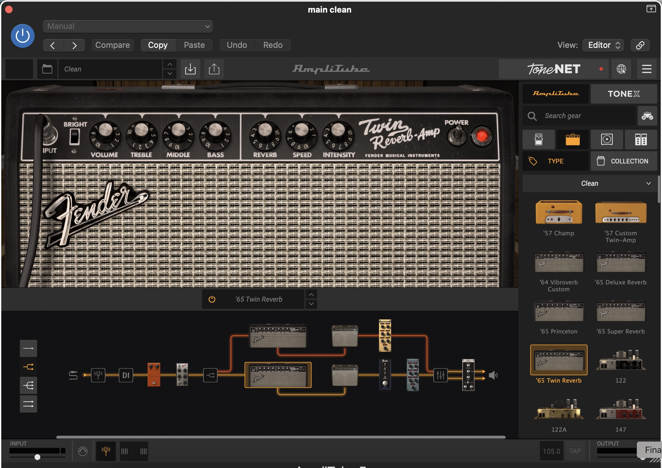Switch to previous amp model up chevron

311,294
